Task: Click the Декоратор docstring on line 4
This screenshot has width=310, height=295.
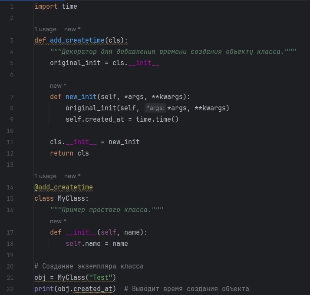Action: point(173,52)
